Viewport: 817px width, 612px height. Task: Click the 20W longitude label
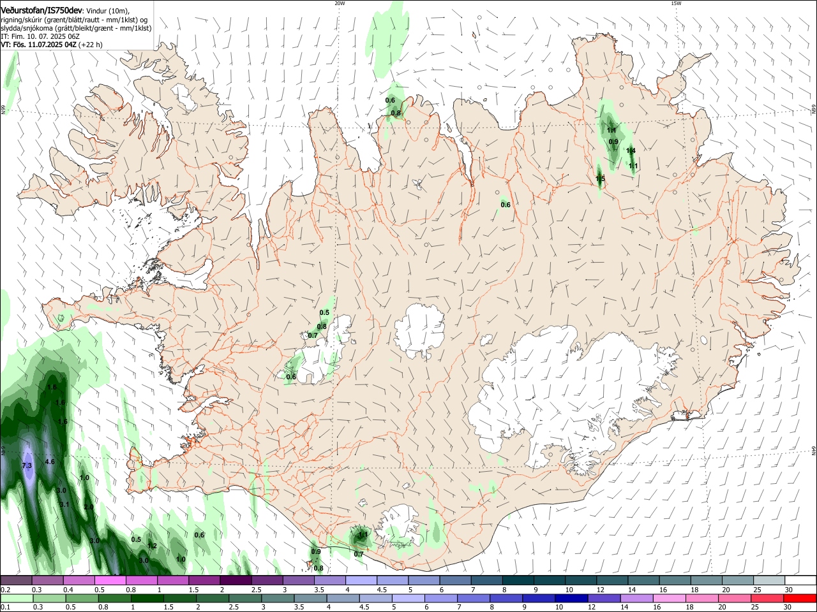(340, 3)
